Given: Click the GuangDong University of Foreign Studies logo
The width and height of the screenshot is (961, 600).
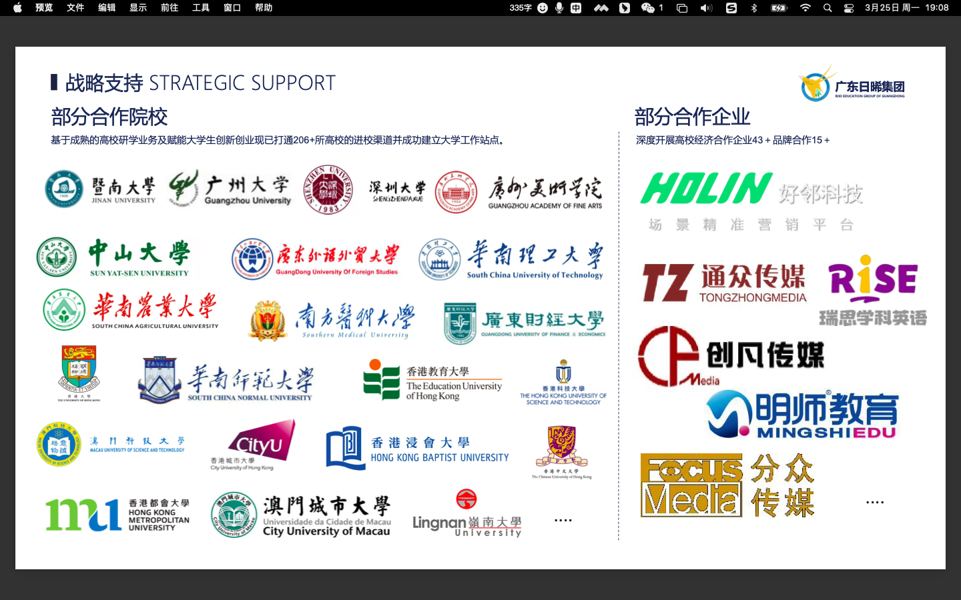Looking at the screenshot, I should point(316,259).
